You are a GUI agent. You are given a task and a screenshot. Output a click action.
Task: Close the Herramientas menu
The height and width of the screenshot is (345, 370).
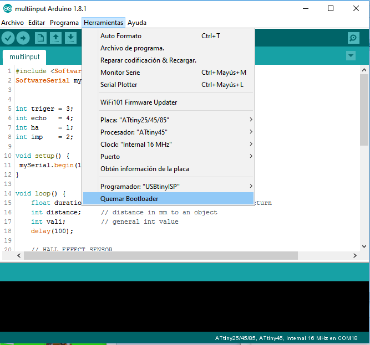point(103,23)
